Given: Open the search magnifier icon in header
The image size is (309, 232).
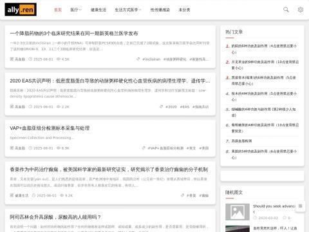Looking at the screenshot, I should coord(286,10).
